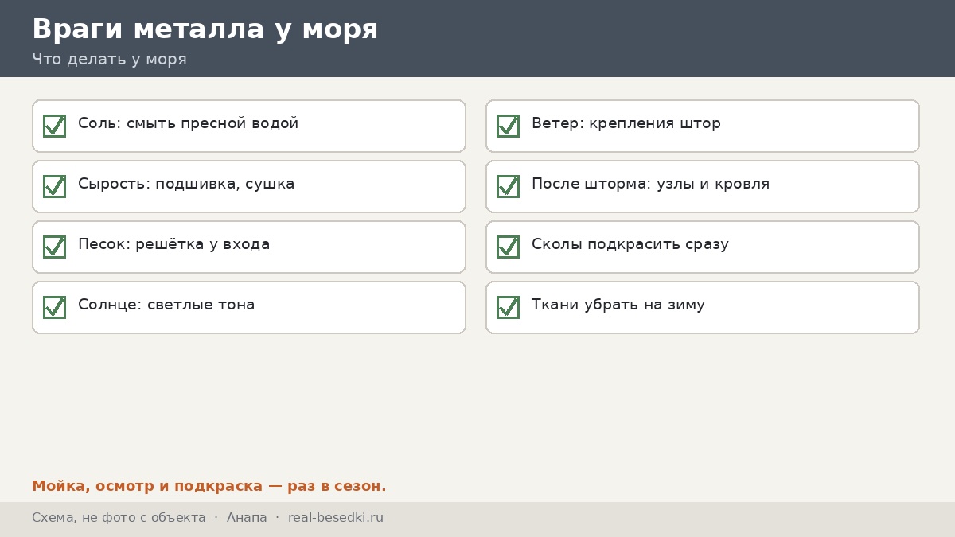The width and height of the screenshot is (955, 537).
Task: Click the orange note 'Мойка, осмотр и подкраска'
Action: pos(147,486)
